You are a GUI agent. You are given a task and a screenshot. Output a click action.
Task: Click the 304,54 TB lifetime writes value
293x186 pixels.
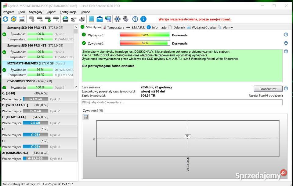(148, 95)
